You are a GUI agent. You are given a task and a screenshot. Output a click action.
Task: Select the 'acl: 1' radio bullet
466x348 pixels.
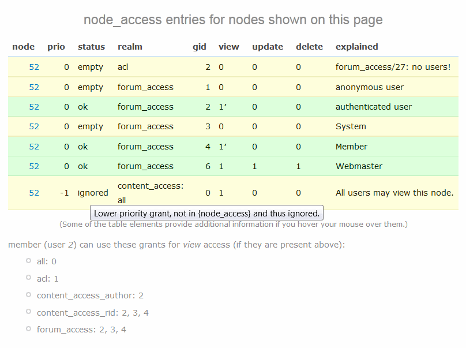27,278
